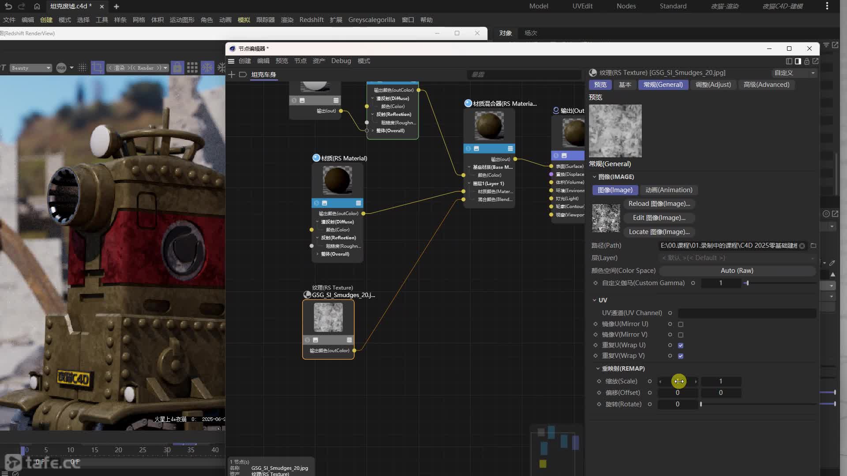
Task: Switch to the Nodes layout tab
Action: (x=626, y=6)
